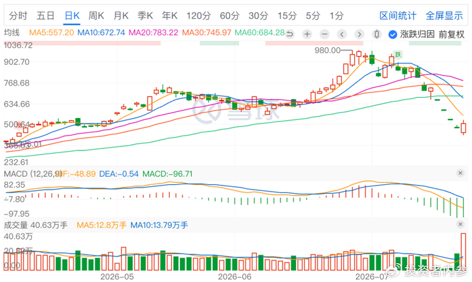
Task: Close the MACD indicator panel
Action: (x=460, y=173)
